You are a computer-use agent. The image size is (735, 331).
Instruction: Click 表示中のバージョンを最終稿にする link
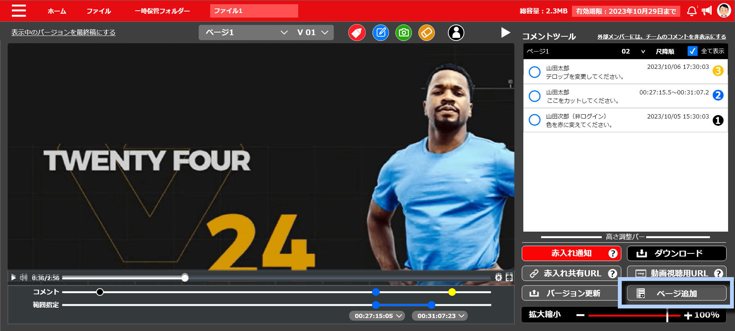coord(63,32)
